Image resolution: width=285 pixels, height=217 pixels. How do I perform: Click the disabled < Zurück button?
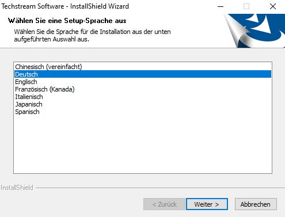(164, 204)
